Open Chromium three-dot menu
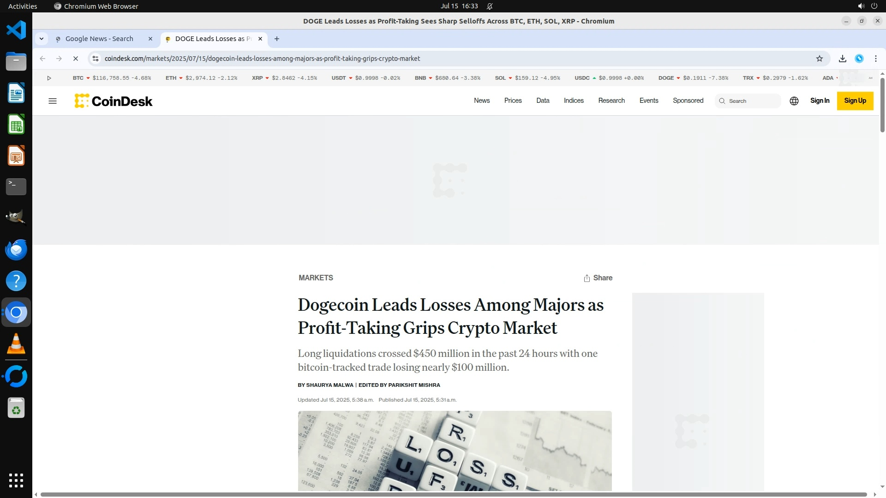This screenshot has height=498, width=886. click(x=876, y=59)
